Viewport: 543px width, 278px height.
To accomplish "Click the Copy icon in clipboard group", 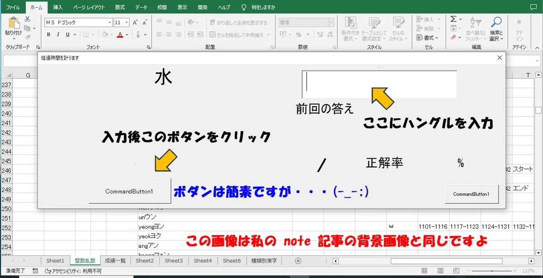I will [27, 28].
